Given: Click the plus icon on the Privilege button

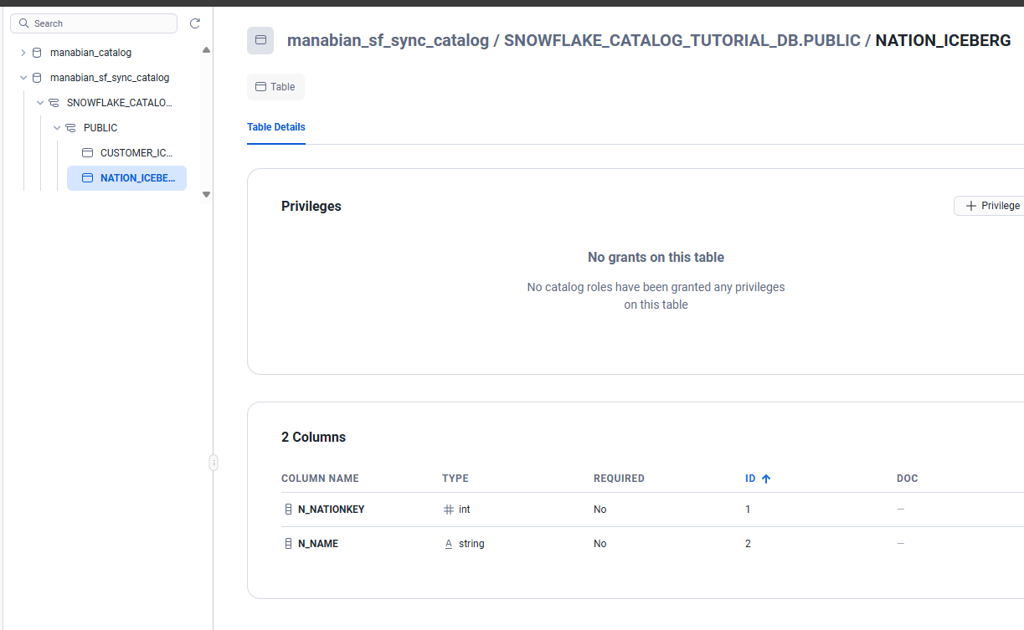Looking at the screenshot, I should (971, 206).
